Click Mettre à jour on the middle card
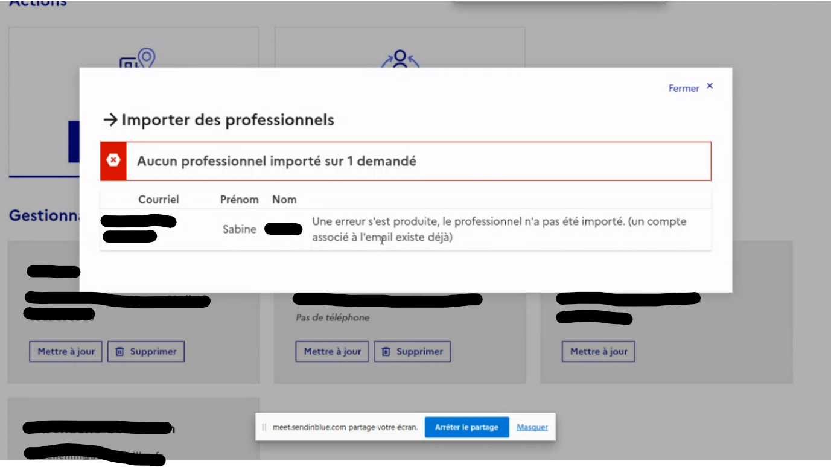Viewport: 831px width, 467px height. [331, 351]
